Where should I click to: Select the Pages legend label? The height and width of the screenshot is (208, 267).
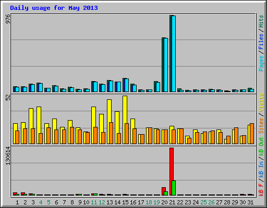click(x=261, y=63)
